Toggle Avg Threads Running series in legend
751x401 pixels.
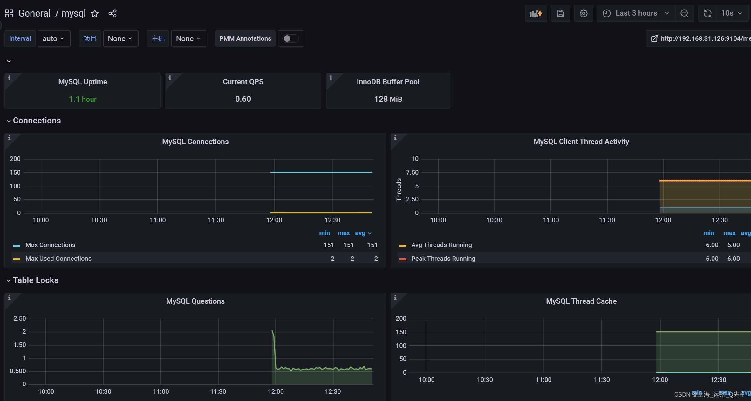(x=441, y=245)
